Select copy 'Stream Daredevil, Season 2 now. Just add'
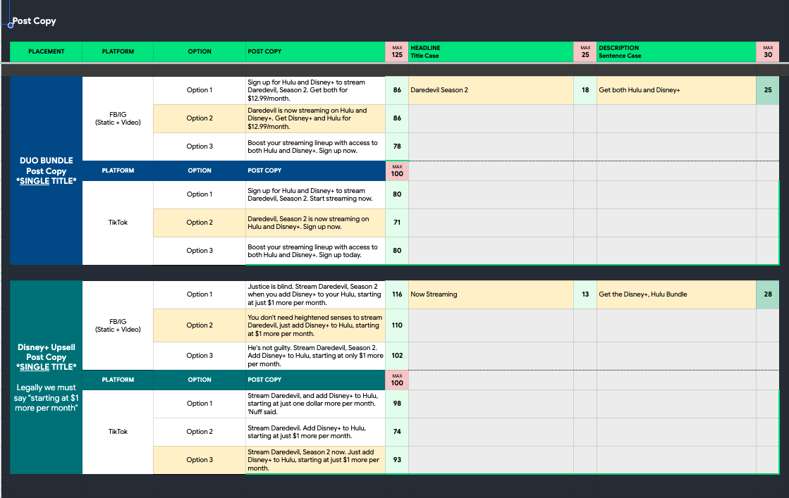Screen dimensions: 789x498 click(x=315, y=460)
